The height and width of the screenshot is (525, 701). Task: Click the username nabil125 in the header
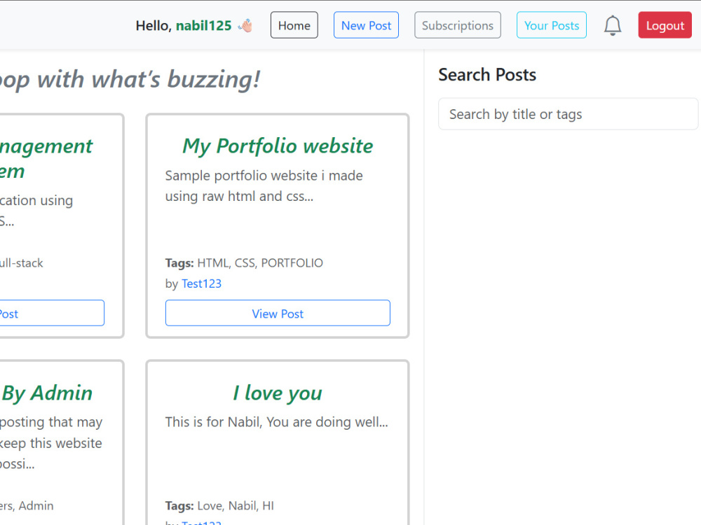click(x=205, y=24)
